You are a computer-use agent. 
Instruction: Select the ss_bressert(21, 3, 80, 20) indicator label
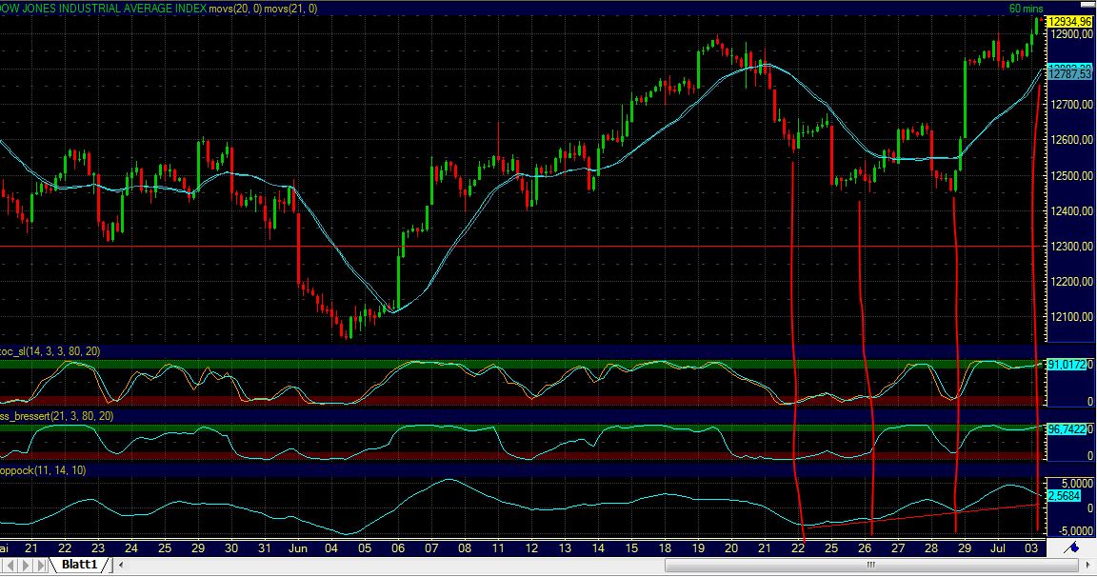coord(56,416)
